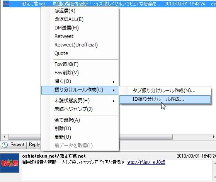Screen dimensions: 216x182
Task: Click the small user icon in selected tweet row
Action: pyautogui.click(x=6, y=4)
